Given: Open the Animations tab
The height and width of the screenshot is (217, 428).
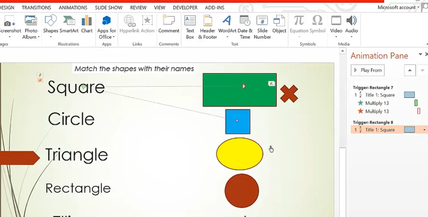Looking at the screenshot, I should (x=73, y=8).
